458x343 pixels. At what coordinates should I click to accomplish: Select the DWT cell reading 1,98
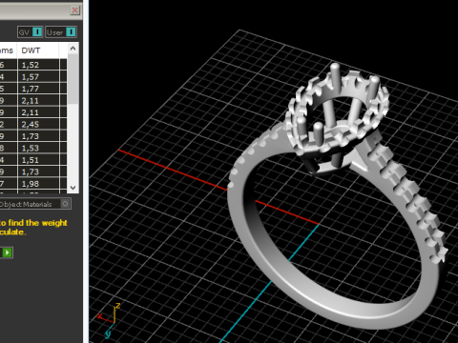pyautogui.click(x=38, y=184)
